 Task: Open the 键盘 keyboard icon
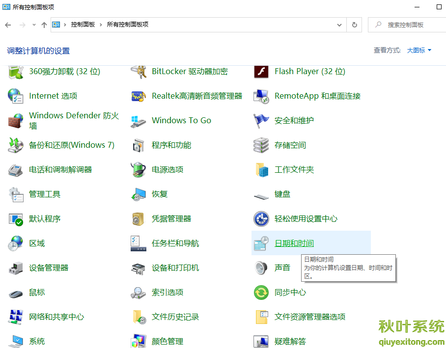point(261,196)
